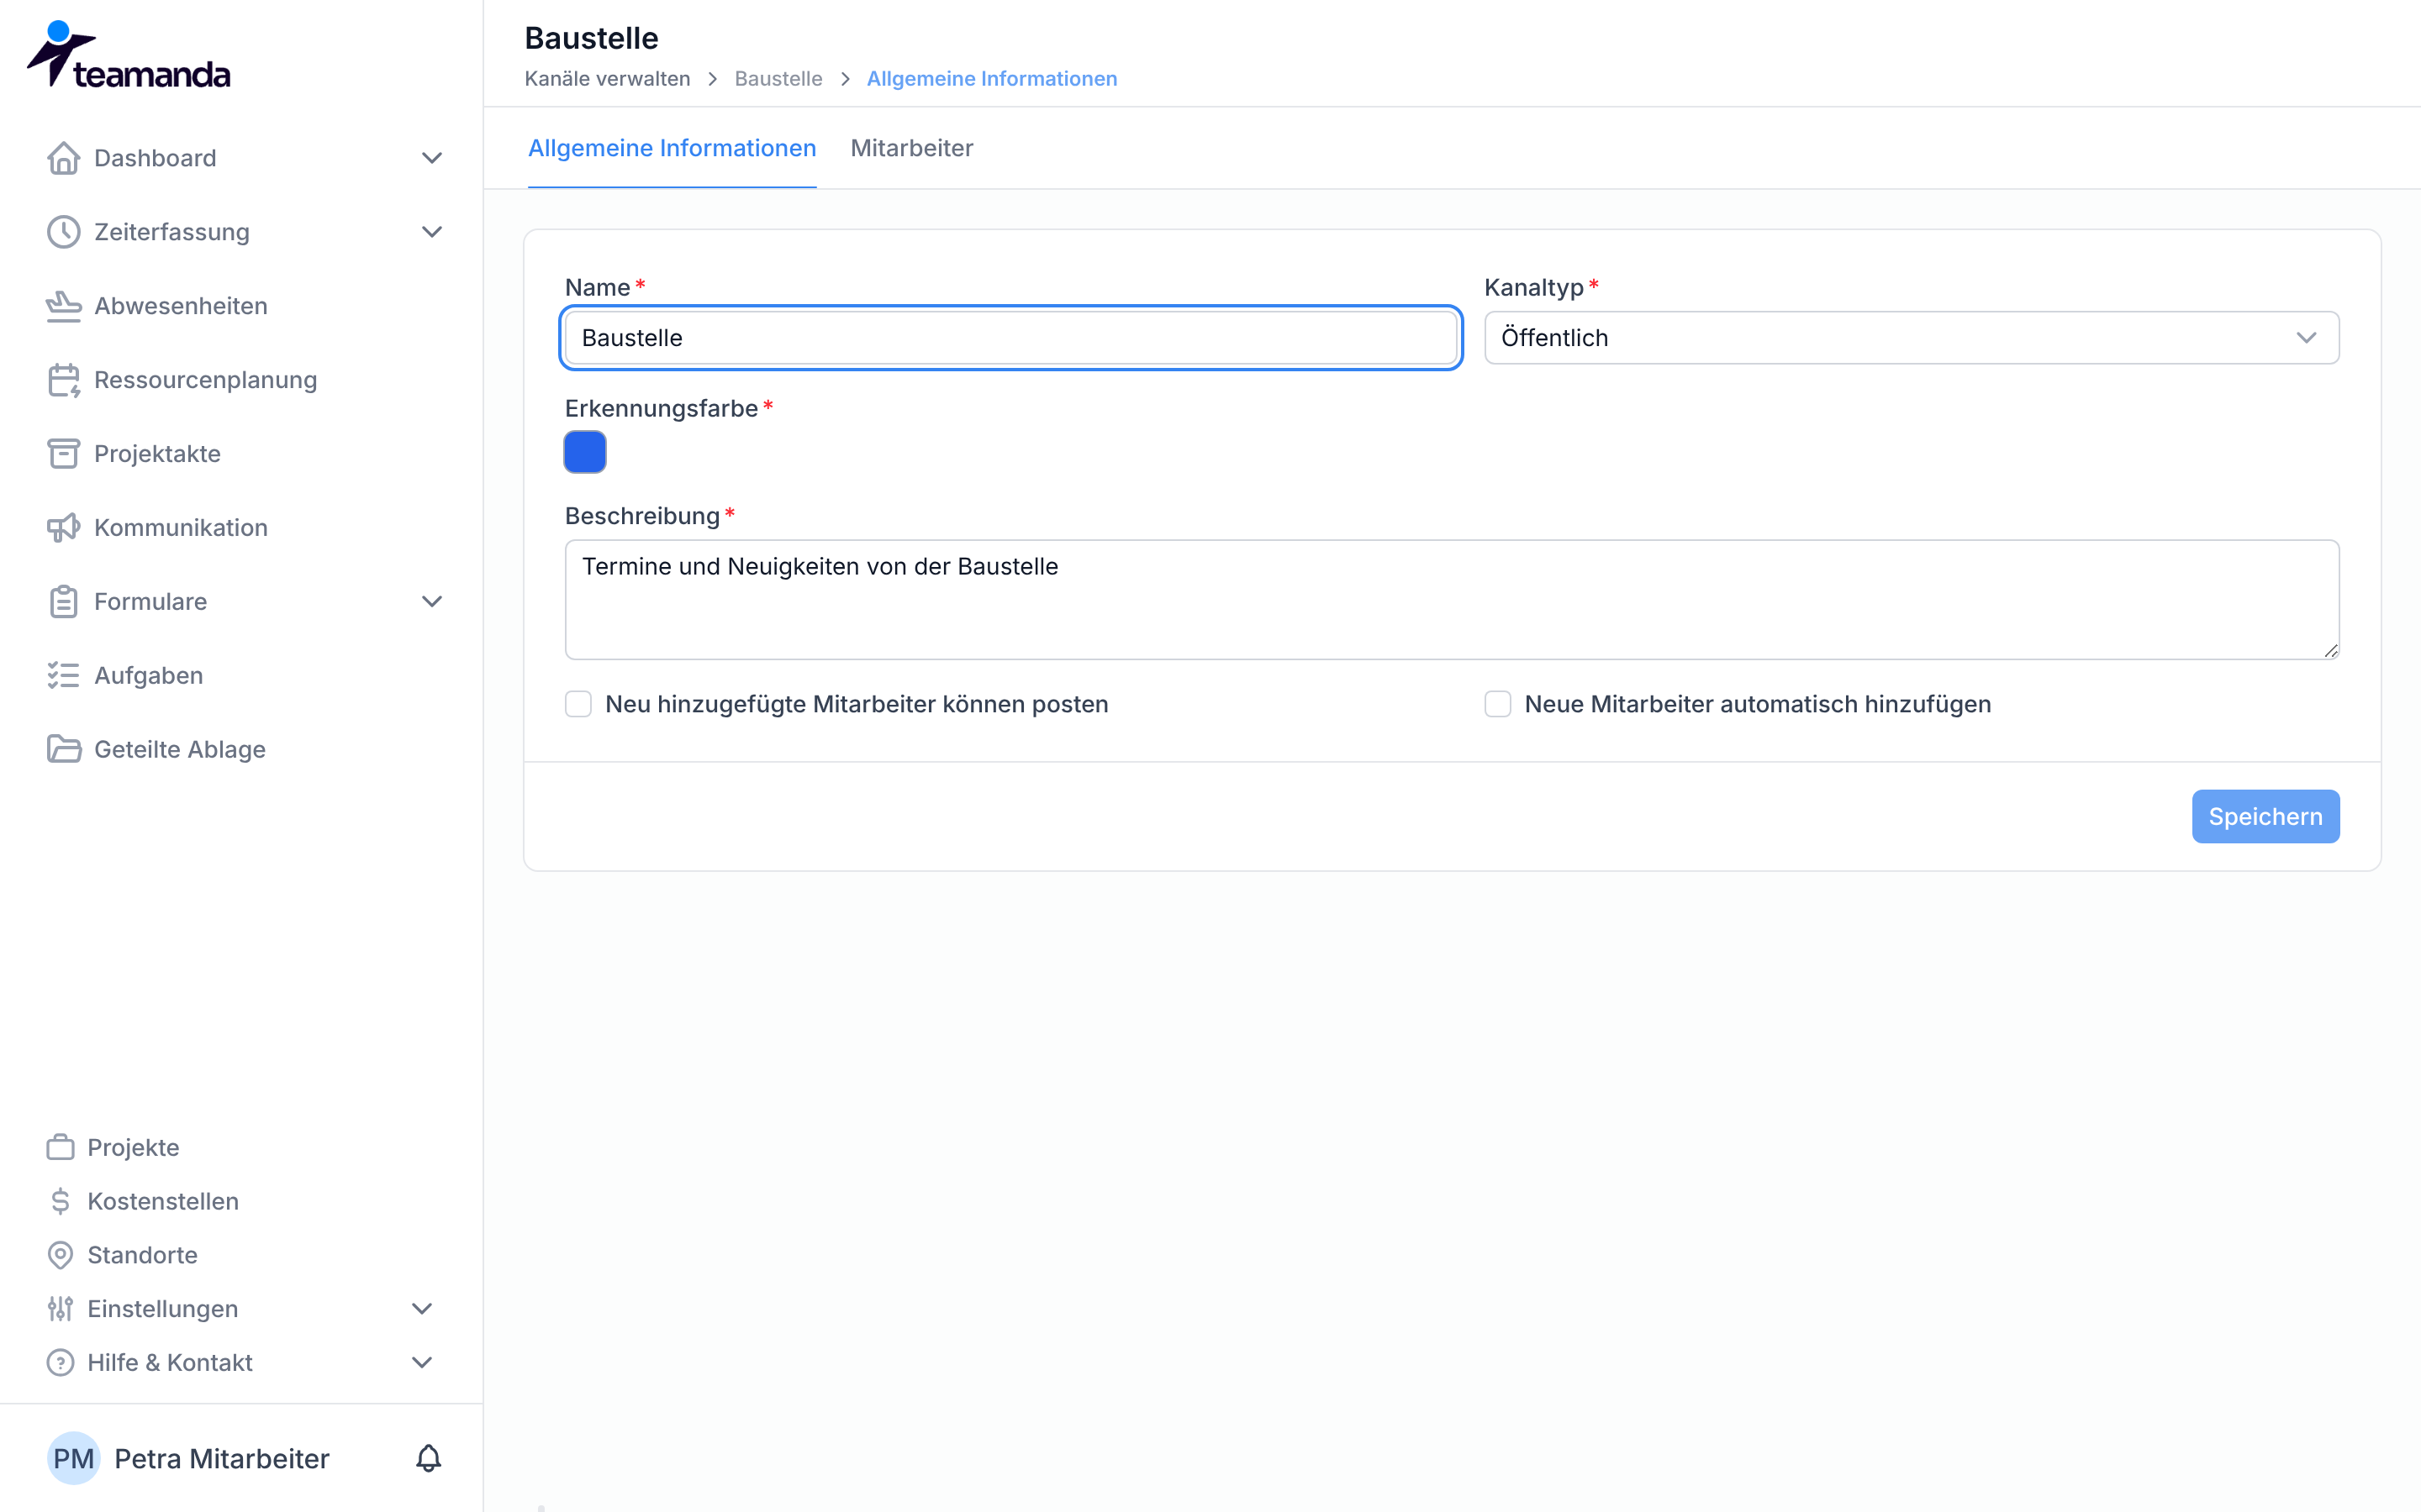Click 'Allgemeine Informationen' in the breadcrumb
The image size is (2421, 1512).
[991, 78]
